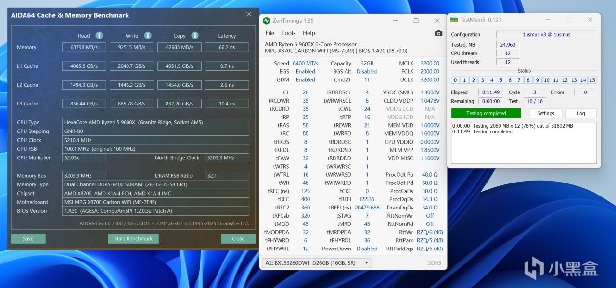Click the Memory Read value 63798 MB/s
616x288 pixels.
(84, 47)
